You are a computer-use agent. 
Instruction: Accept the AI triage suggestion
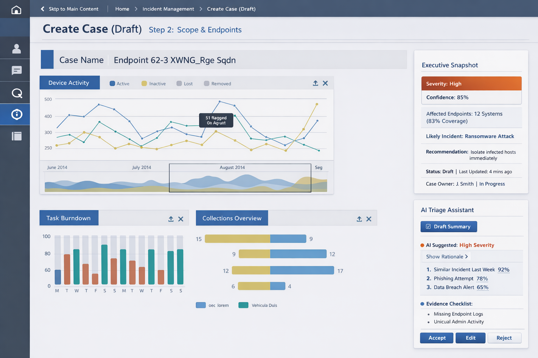pos(436,338)
